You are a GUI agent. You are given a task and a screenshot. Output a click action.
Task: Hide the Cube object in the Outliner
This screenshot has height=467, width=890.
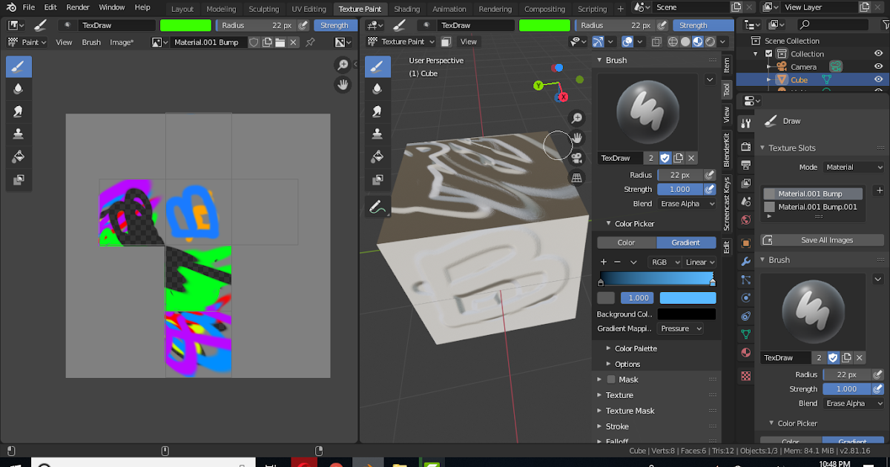[880, 79]
